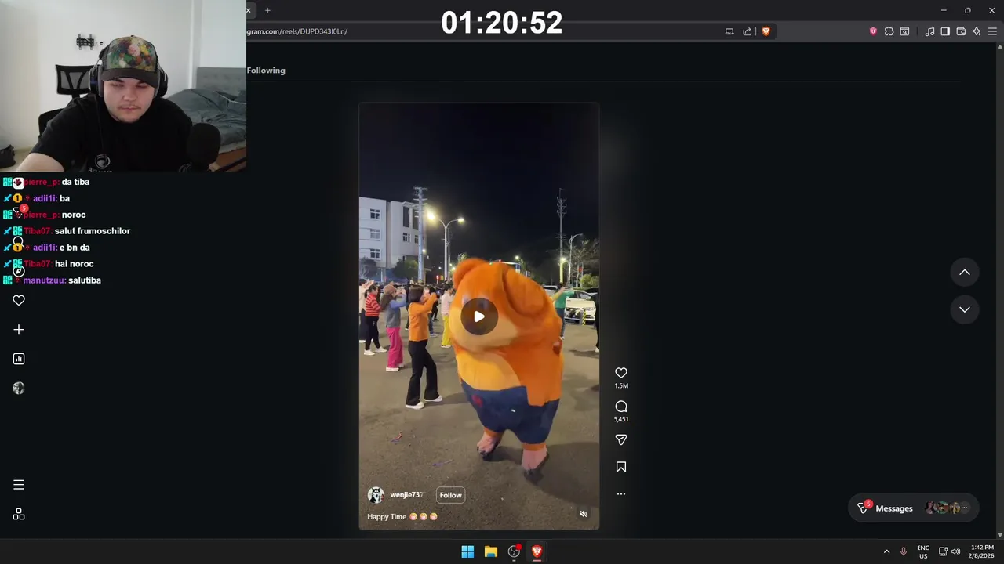1004x564 pixels.
Task: Open the media control music-note icon
Action: click(x=929, y=31)
